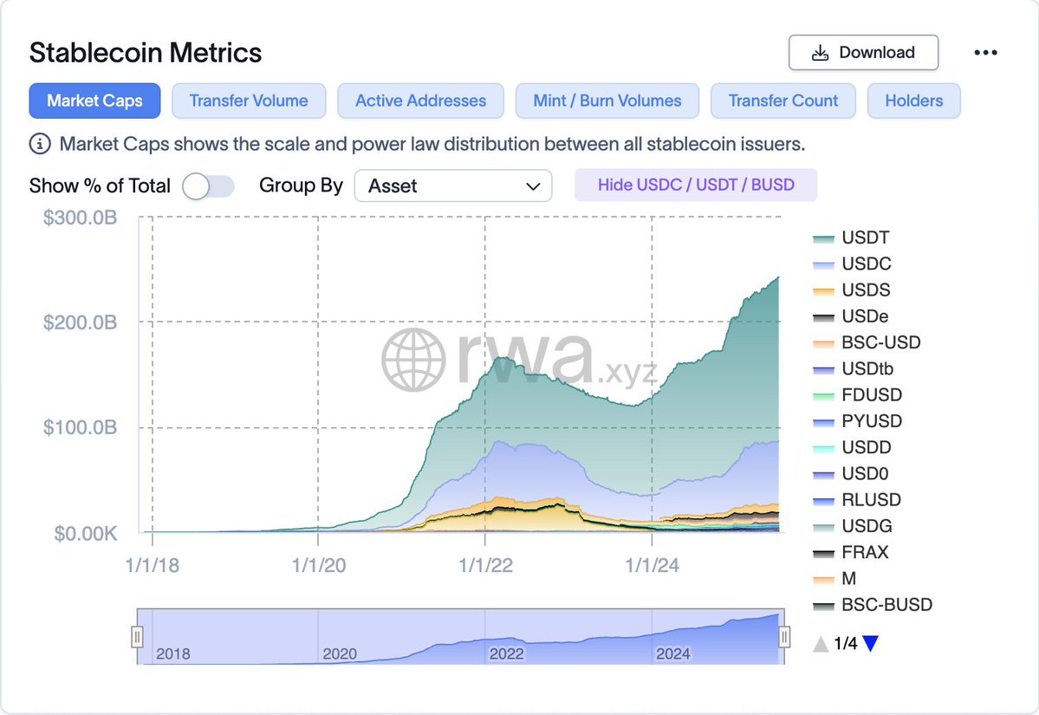This screenshot has width=1039, height=715.
Task: Click the 1/4 legend page indicator
Action: [846, 643]
